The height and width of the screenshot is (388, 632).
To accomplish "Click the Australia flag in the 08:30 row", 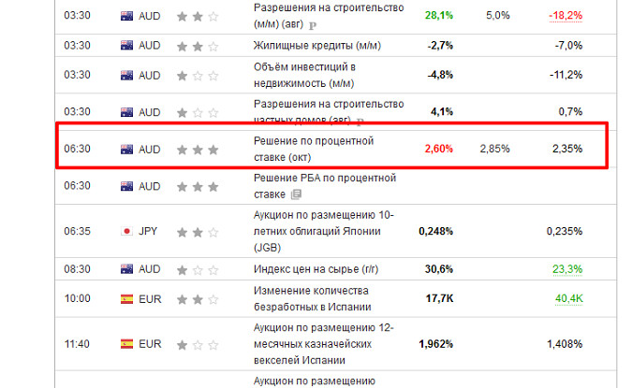I will (126, 269).
